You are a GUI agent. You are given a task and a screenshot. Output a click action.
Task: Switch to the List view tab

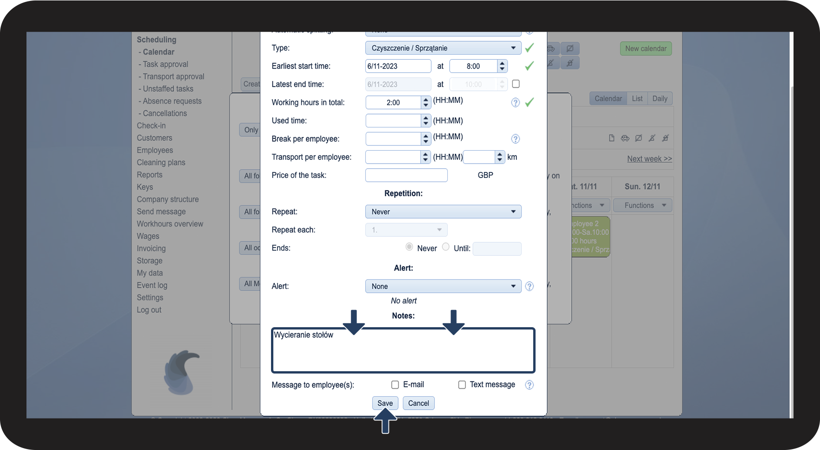(x=637, y=99)
